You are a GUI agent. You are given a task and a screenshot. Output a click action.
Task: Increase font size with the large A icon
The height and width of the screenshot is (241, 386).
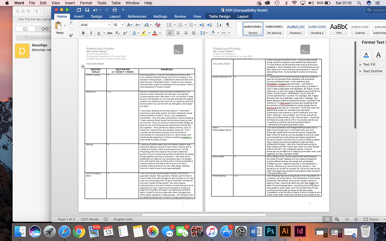pos(130,25)
